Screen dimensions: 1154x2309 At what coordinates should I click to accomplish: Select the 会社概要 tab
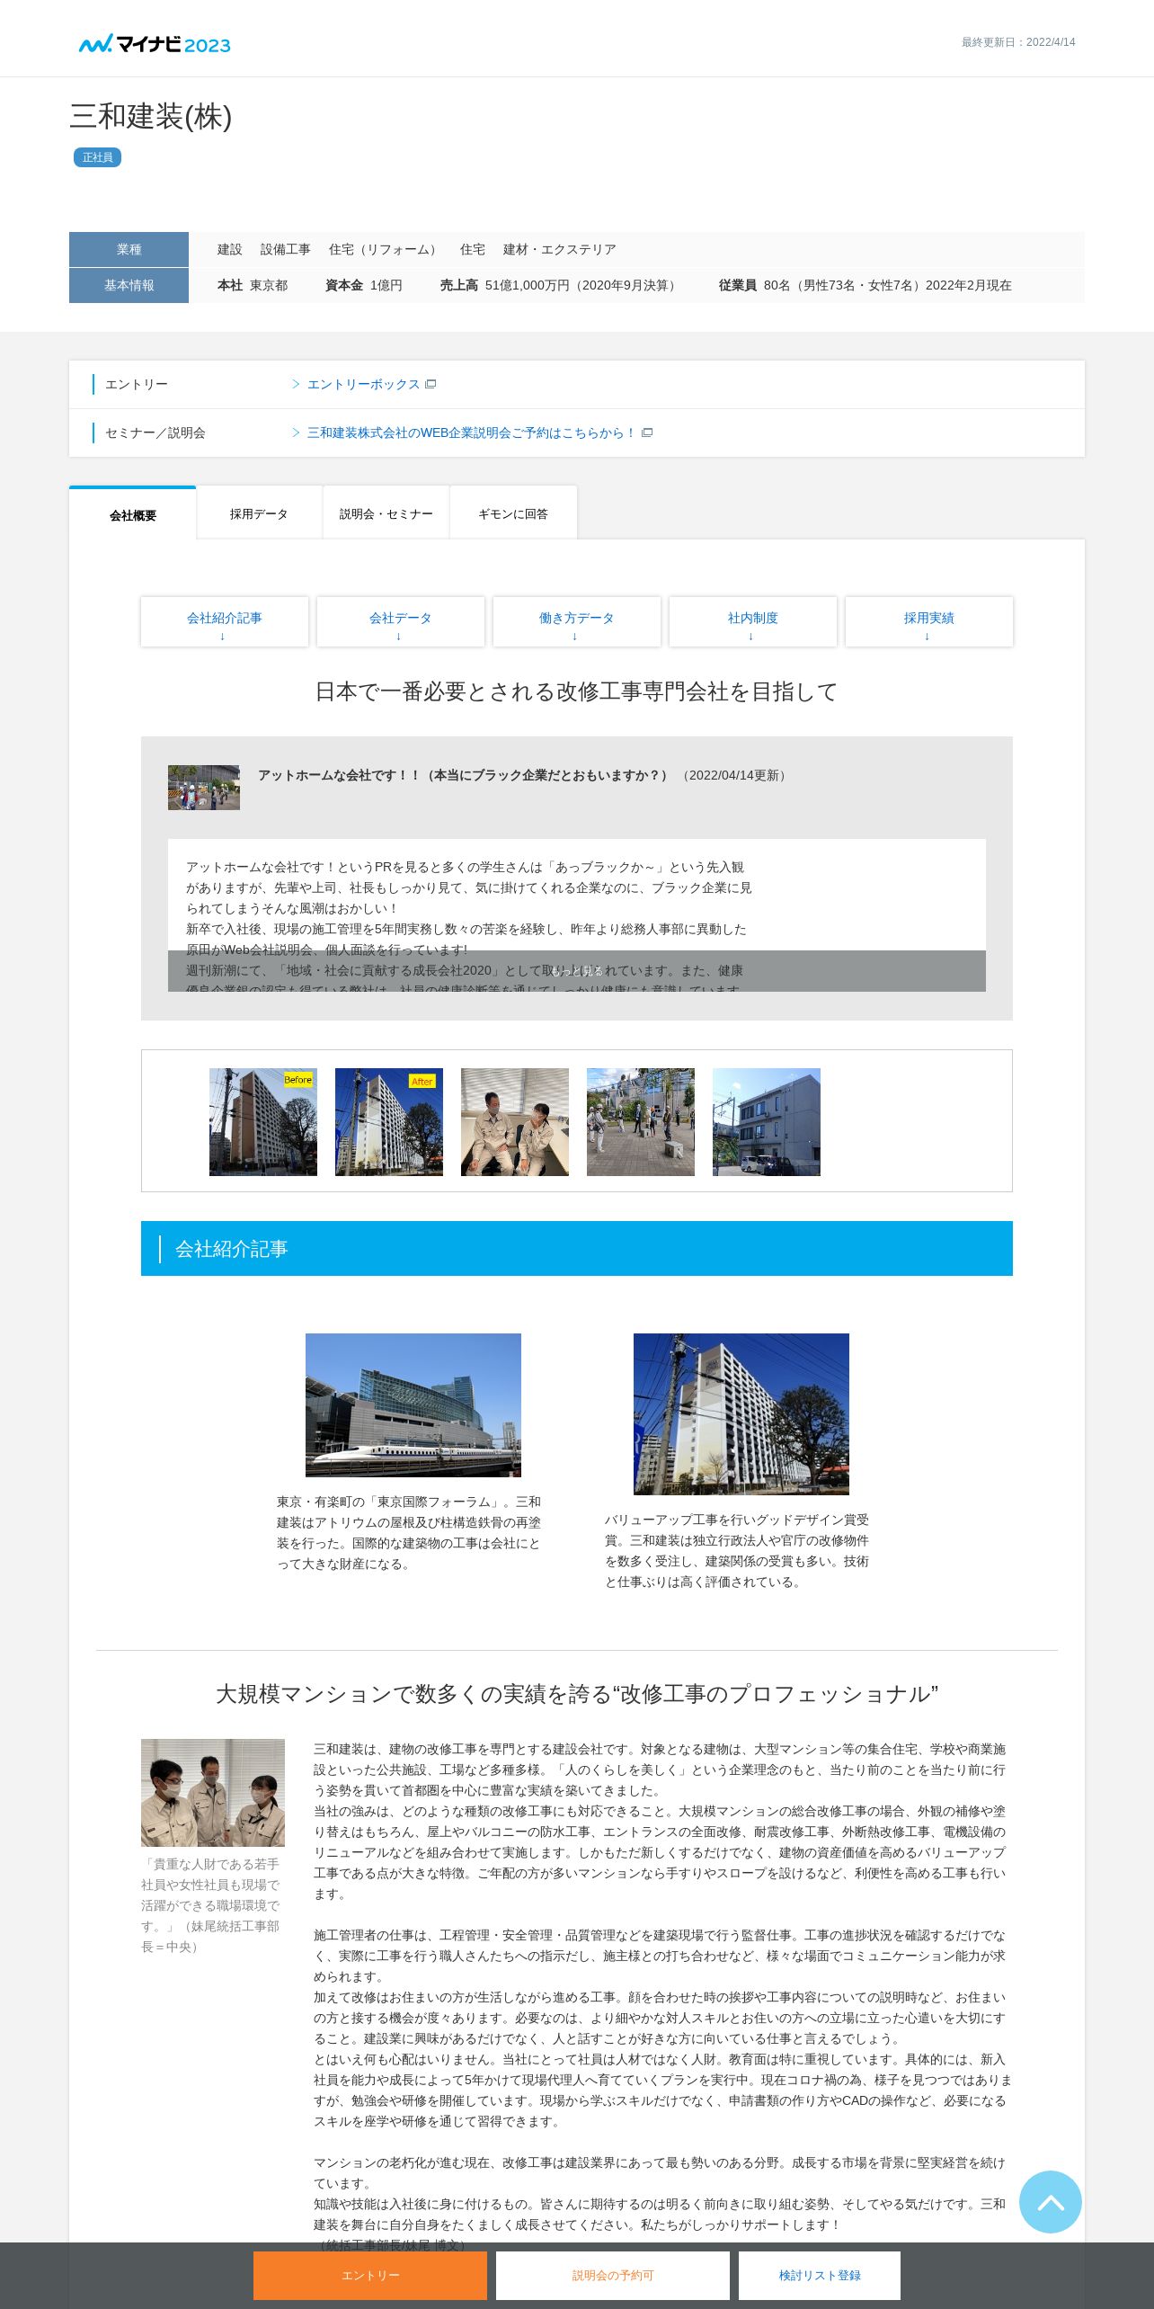(x=133, y=514)
